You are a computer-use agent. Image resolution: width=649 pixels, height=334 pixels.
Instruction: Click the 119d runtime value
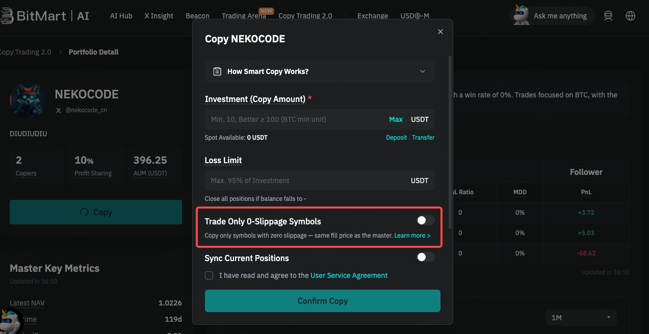point(173,319)
